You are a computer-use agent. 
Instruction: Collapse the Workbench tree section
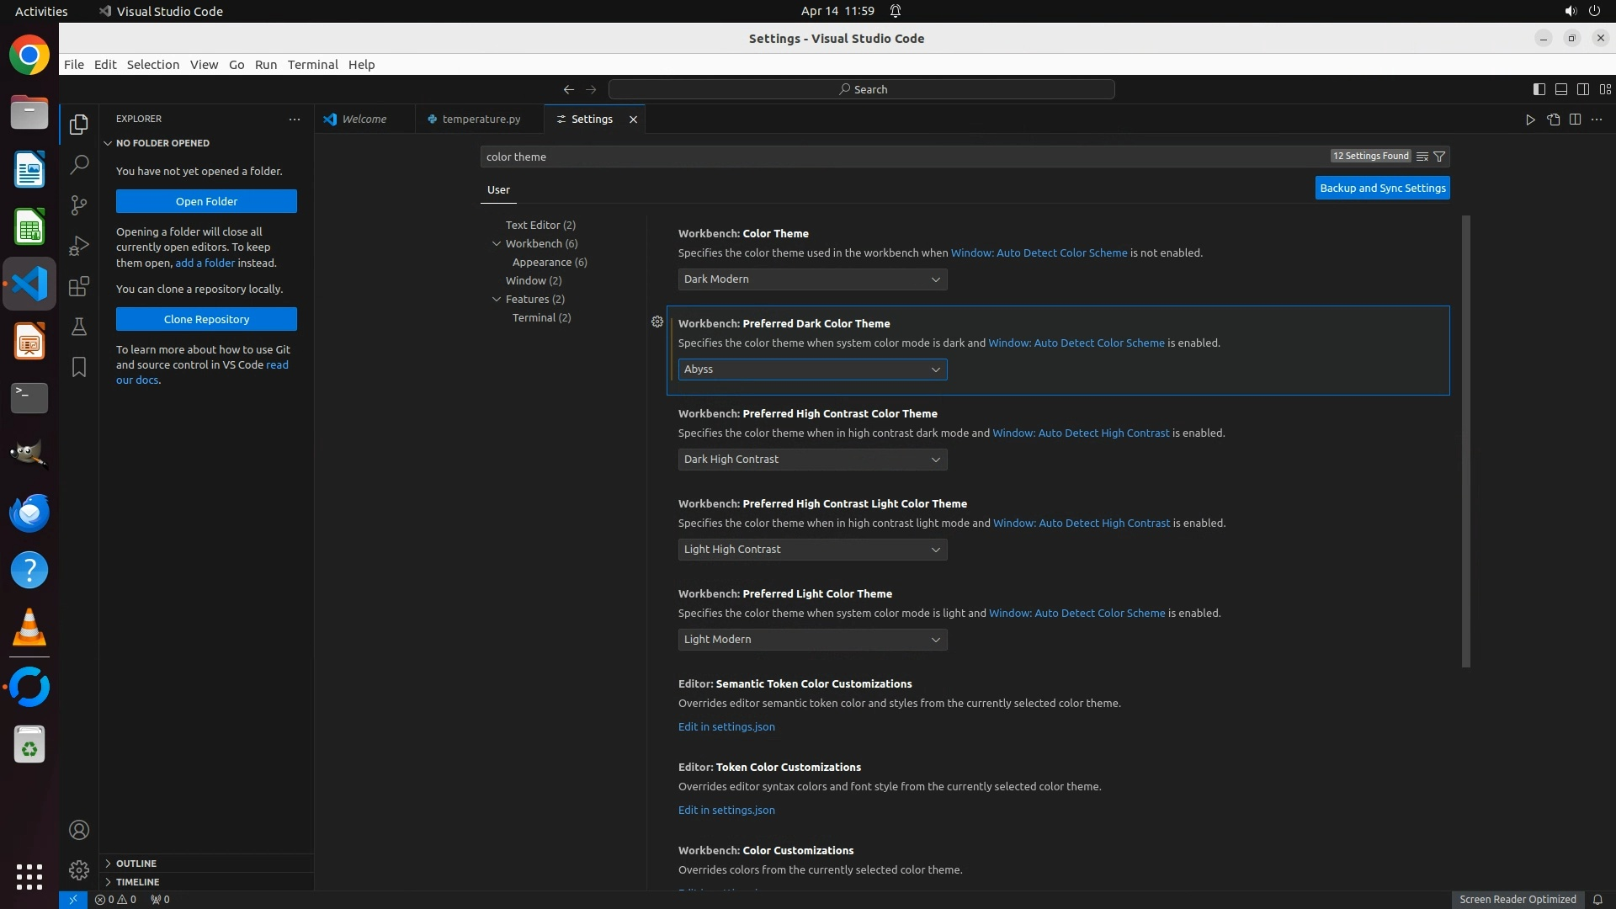tap(497, 244)
